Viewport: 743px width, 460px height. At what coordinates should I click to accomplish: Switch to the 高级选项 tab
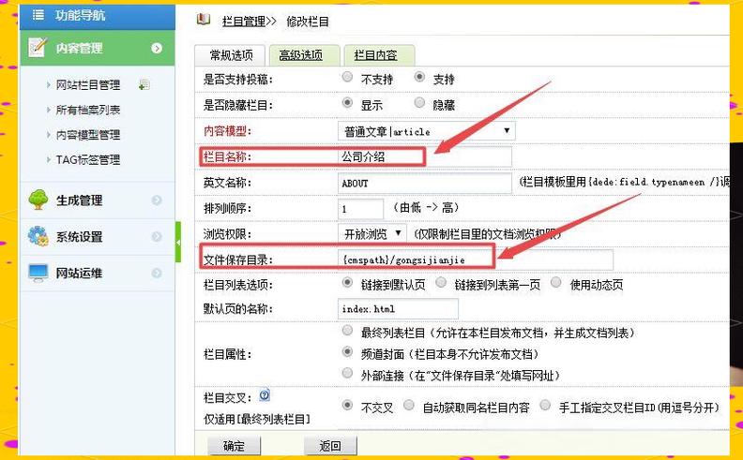(x=304, y=55)
